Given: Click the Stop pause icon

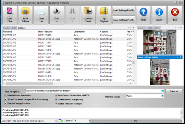Looking at the screenshot, I should click(72, 11).
